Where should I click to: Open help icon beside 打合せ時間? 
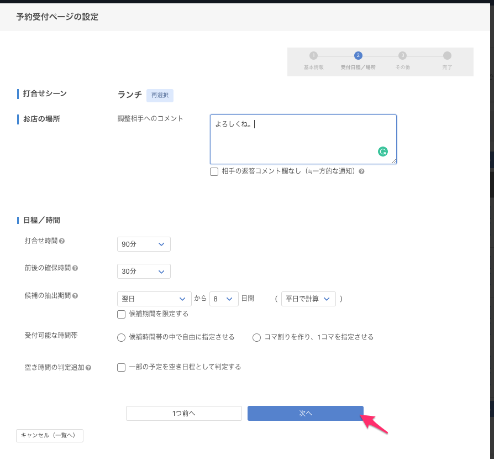(x=62, y=241)
